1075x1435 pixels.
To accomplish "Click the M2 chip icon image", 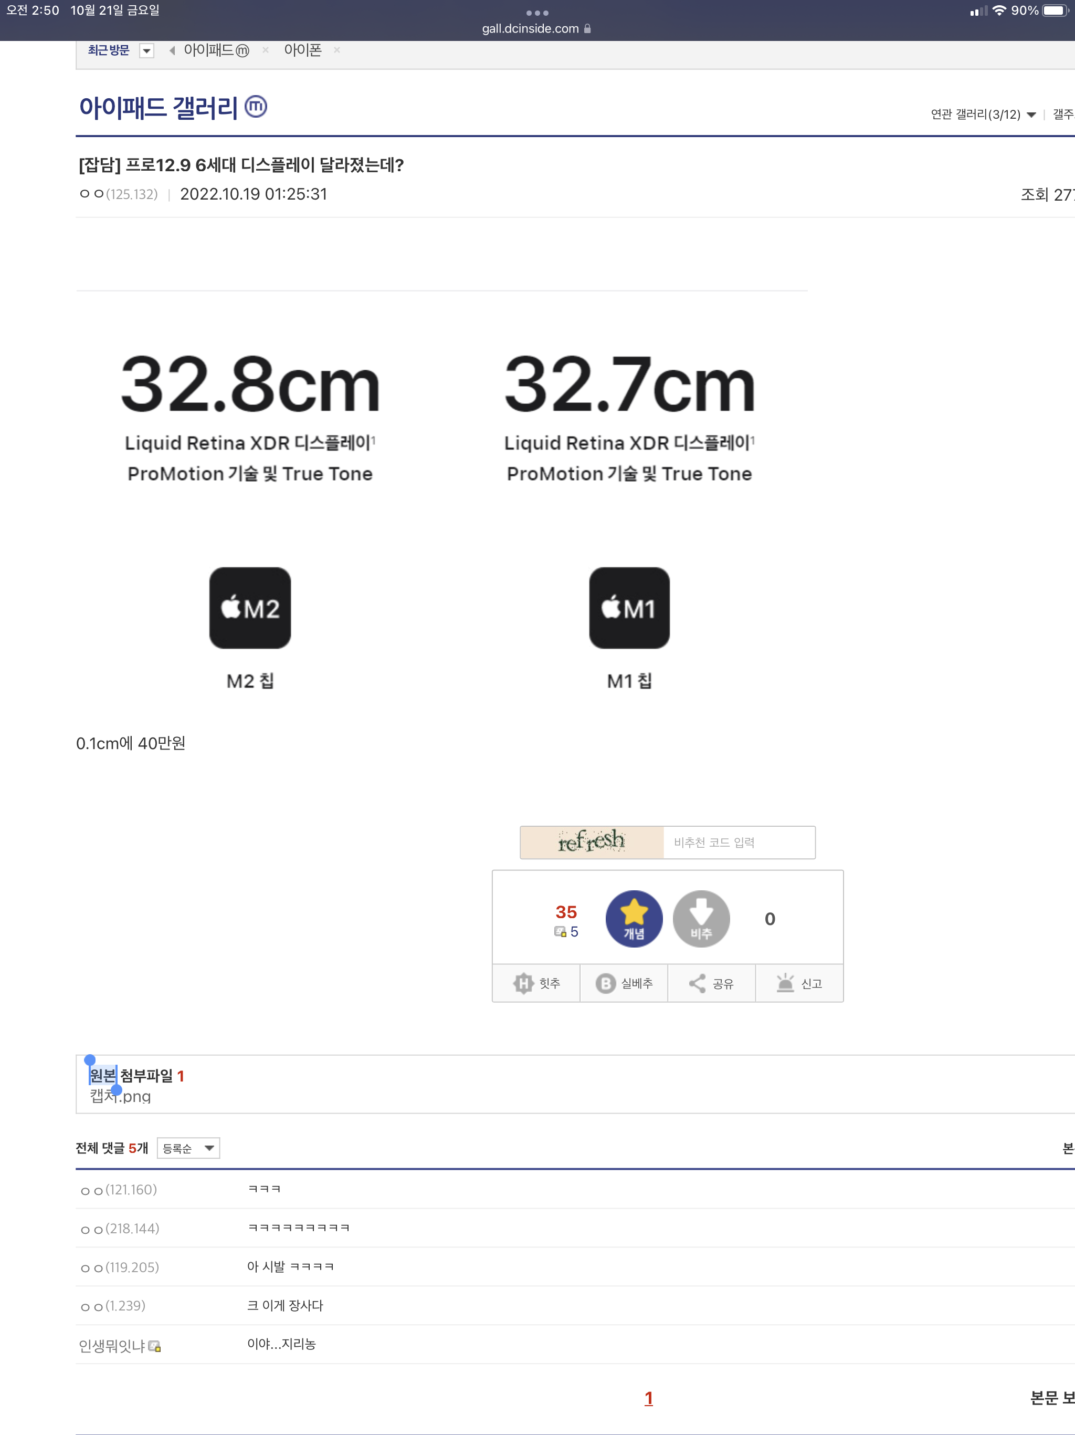I will [250, 608].
